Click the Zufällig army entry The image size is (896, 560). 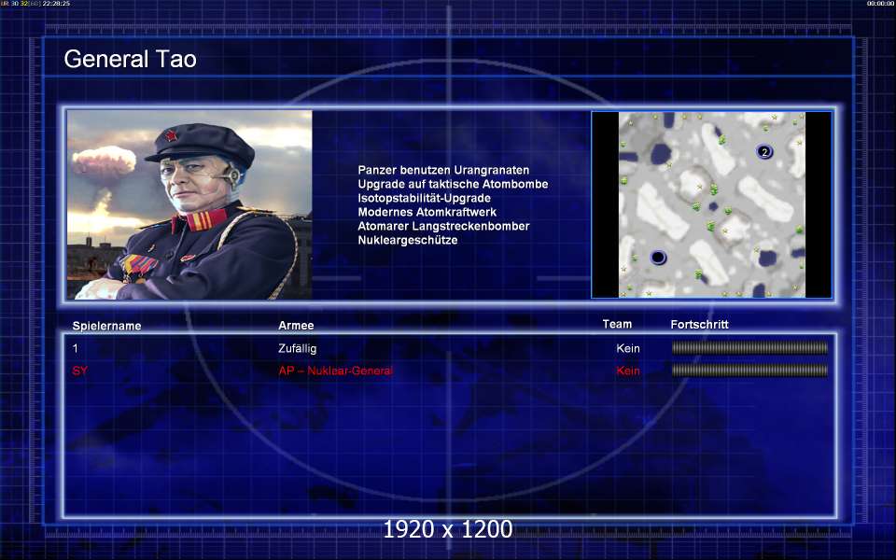point(297,348)
